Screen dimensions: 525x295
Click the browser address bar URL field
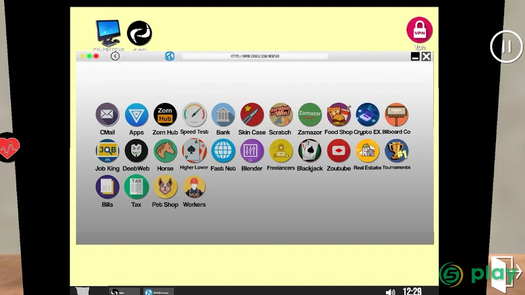pyautogui.click(x=255, y=56)
